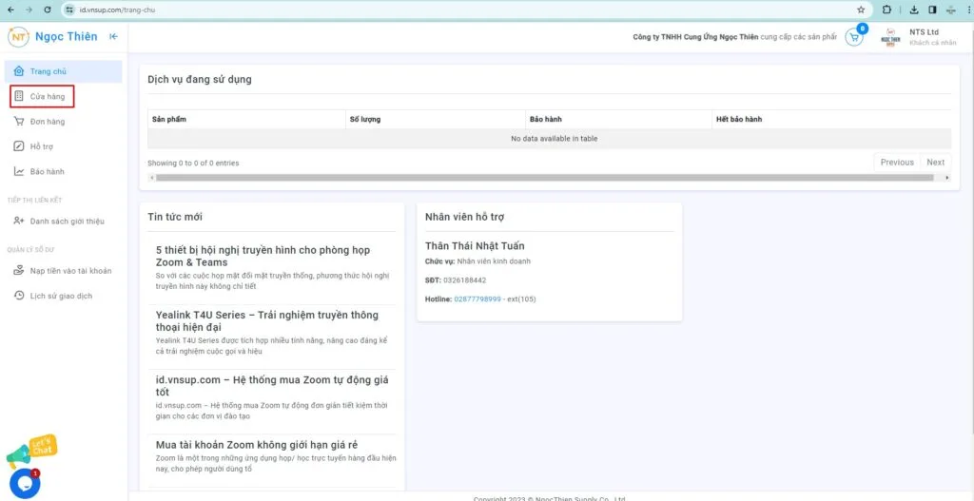Open the Hỗ trợ sidebar item
The width and height of the screenshot is (974, 501).
[x=41, y=146]
